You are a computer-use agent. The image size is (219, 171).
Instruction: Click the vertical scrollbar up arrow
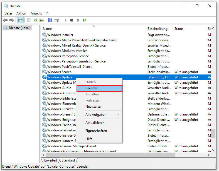point(213,28)
